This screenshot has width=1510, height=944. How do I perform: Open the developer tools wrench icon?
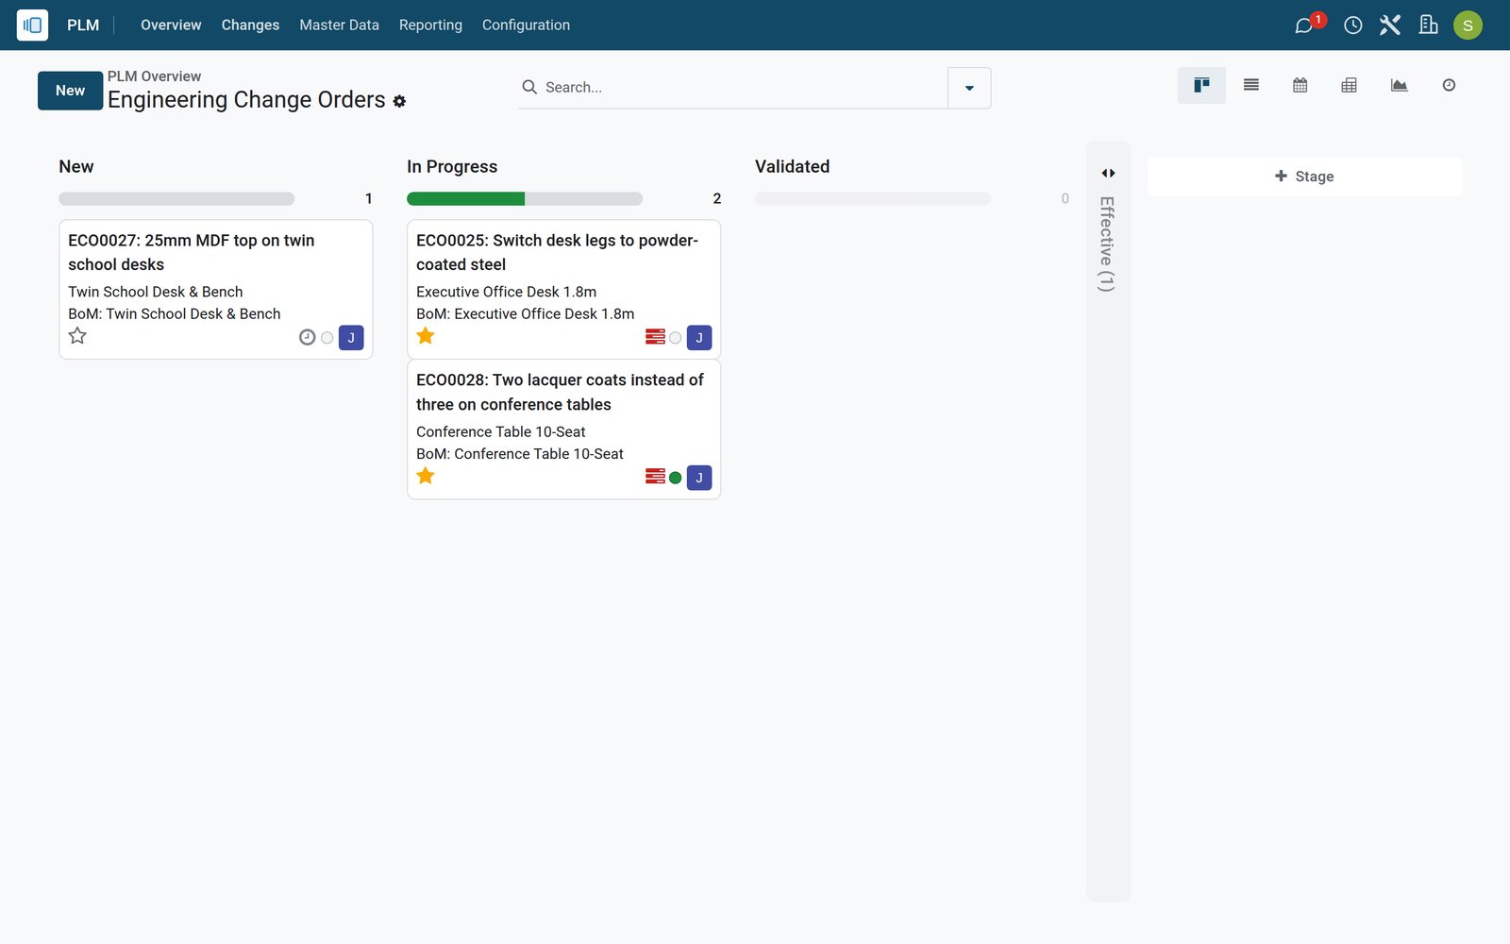tap(1390, 25)
